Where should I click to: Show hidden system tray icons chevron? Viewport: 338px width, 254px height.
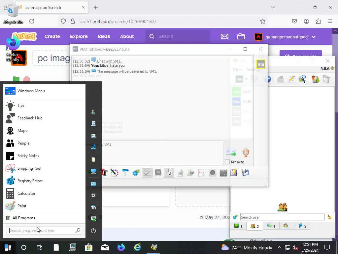279,247
